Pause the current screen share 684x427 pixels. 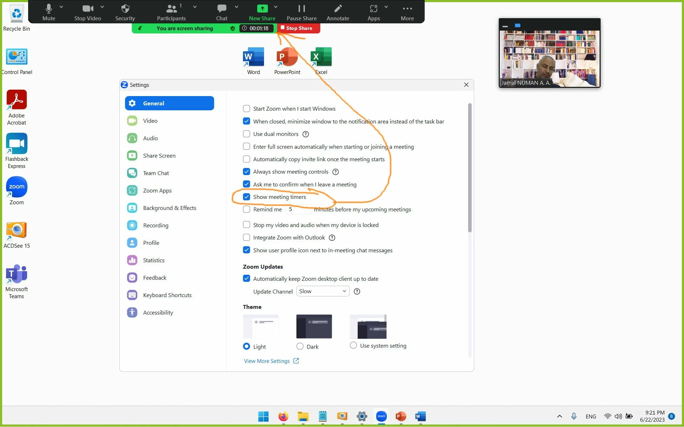tap(301, 9)
